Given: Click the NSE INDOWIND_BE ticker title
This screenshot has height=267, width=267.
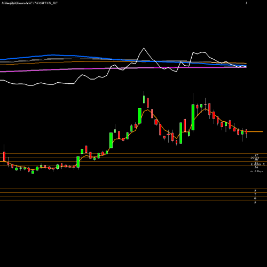Looking at the screenshot, I should (x=42, y=3).
